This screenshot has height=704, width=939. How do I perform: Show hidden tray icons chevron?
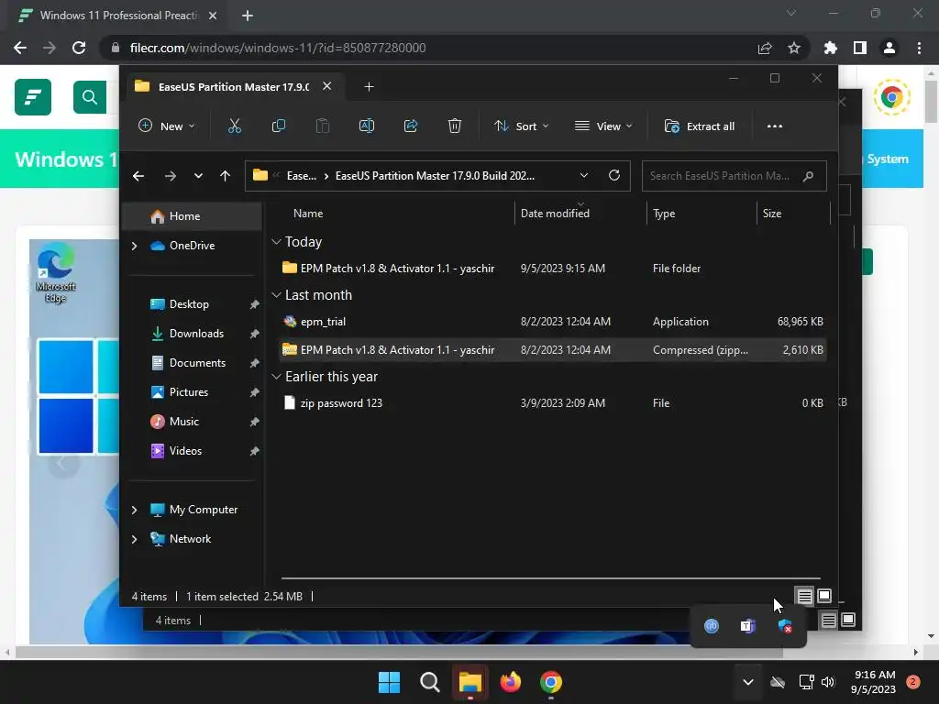point(748,682)
